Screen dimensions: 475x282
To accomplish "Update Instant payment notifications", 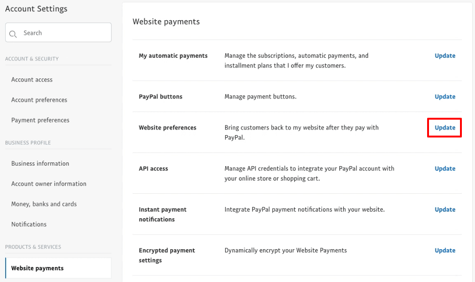I will click(x=444, y=209).
